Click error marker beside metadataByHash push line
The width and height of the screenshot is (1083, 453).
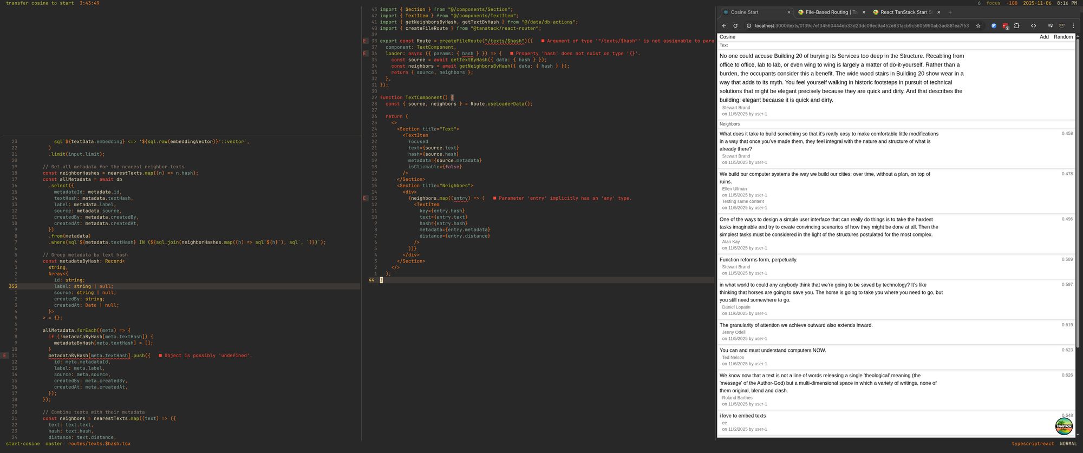point(5,356)
